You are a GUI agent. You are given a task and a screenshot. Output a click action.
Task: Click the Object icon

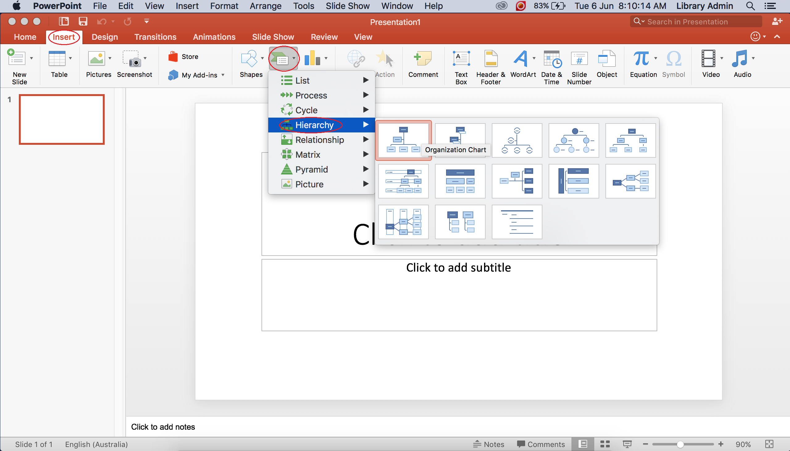coord(607,58)
